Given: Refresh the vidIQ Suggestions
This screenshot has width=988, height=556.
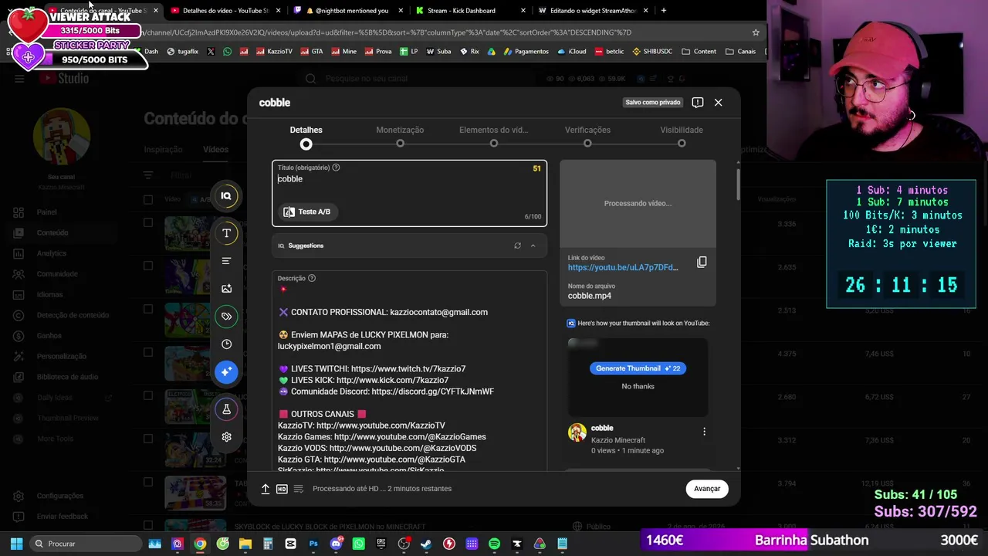Looking at the screenshot, I should click(517, 246).
